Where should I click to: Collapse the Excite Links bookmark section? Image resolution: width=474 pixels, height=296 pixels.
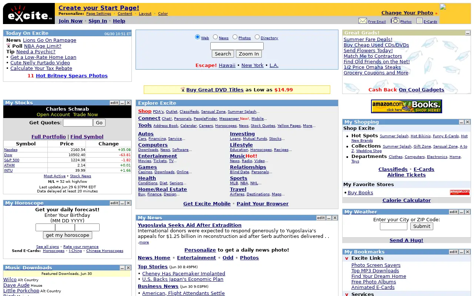click(347, 258)
